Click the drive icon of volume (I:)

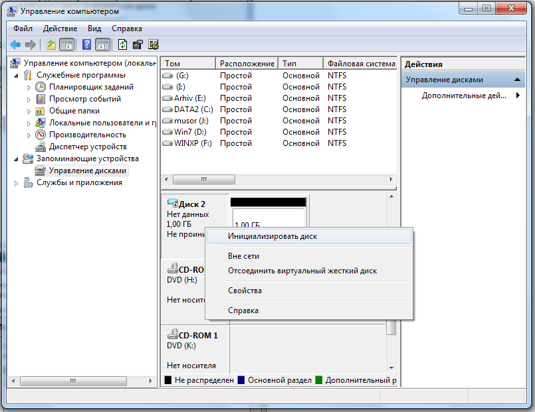(x=167, y=87)
